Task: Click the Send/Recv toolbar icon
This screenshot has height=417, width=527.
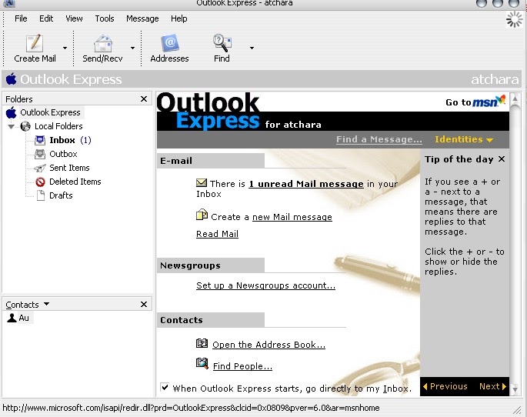Action: (x=103, y=44)
